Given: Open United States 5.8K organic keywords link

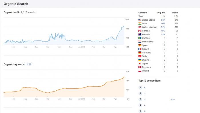Looking at the screenshot, I should click(163, 20).
